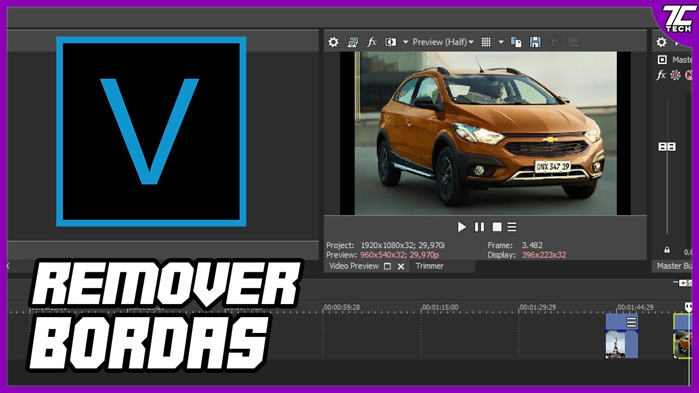Click the square icon beside the Master label

(x=662, y=59)
